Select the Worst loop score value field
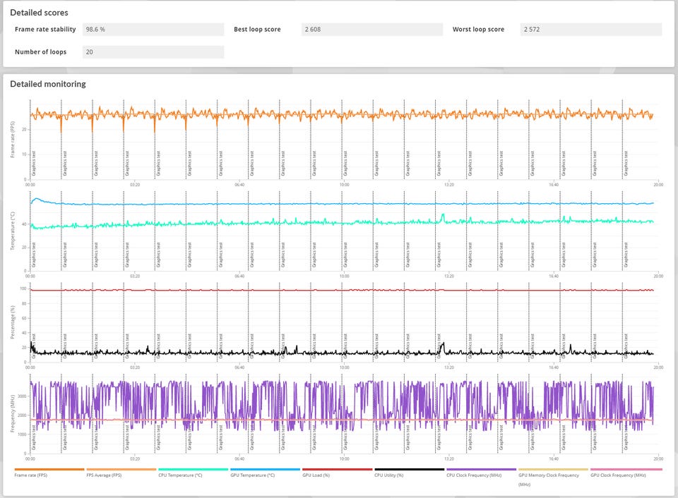 590,30
